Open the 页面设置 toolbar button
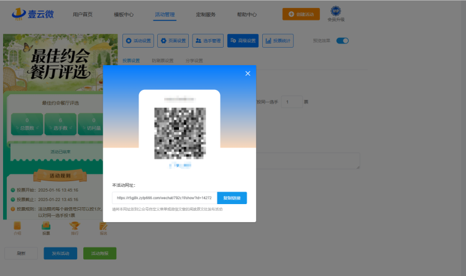The height and width of the screenshot is (276, 466). pyautogui.click(x=173, y=41)
